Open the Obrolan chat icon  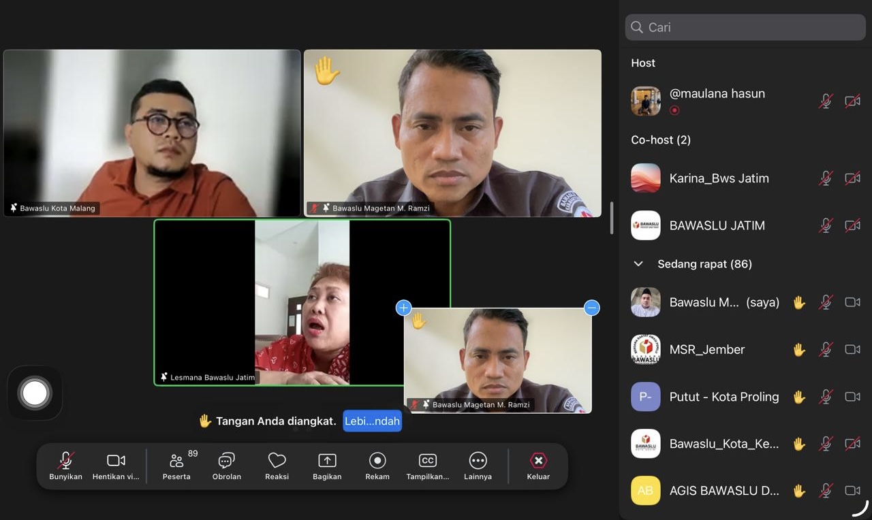226,461
